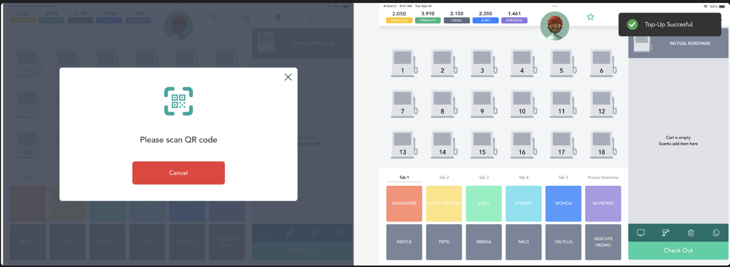Click the copy documents icon above Check Out
Image resolution: width=730 pixels, height=267 pixels.
click(716, 233)
